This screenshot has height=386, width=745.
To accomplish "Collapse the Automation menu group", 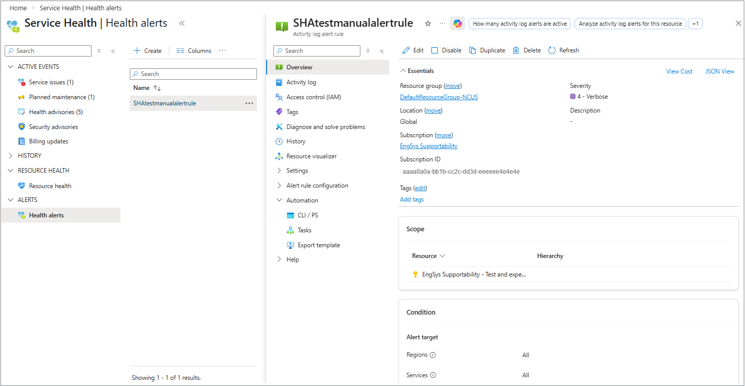I will (x=279, y=200).
